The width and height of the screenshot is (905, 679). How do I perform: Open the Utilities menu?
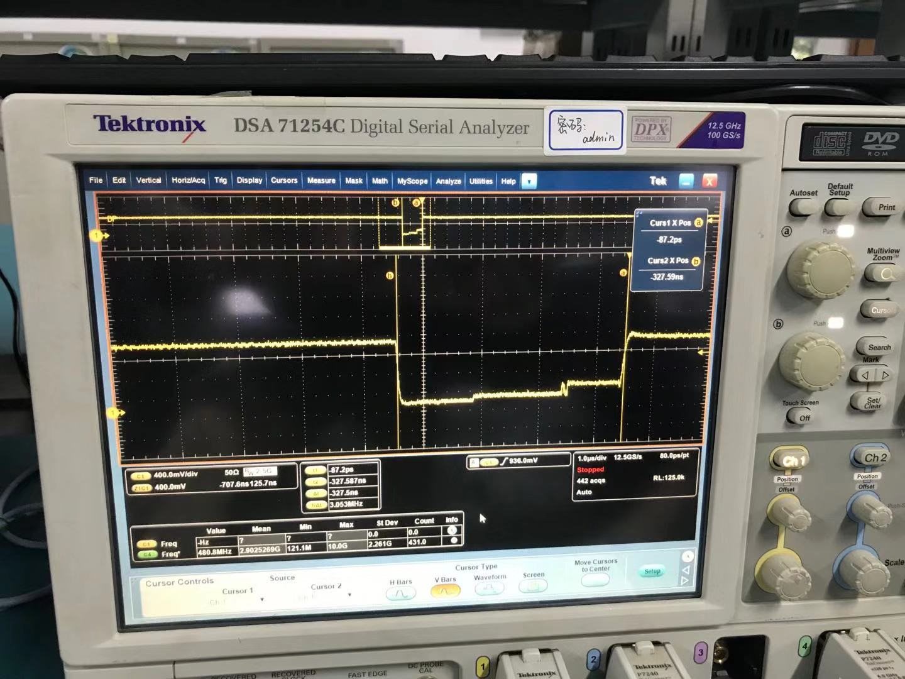coord(481,181)
